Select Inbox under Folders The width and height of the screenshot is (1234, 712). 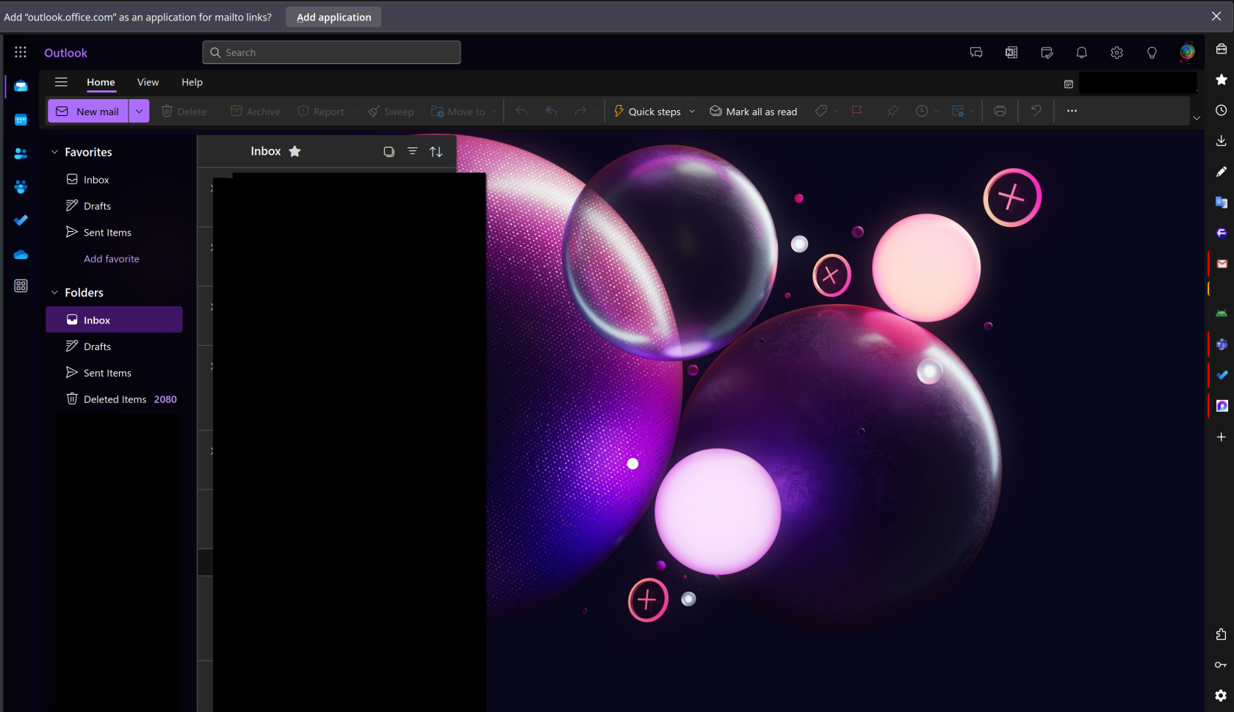click(114, 320)
